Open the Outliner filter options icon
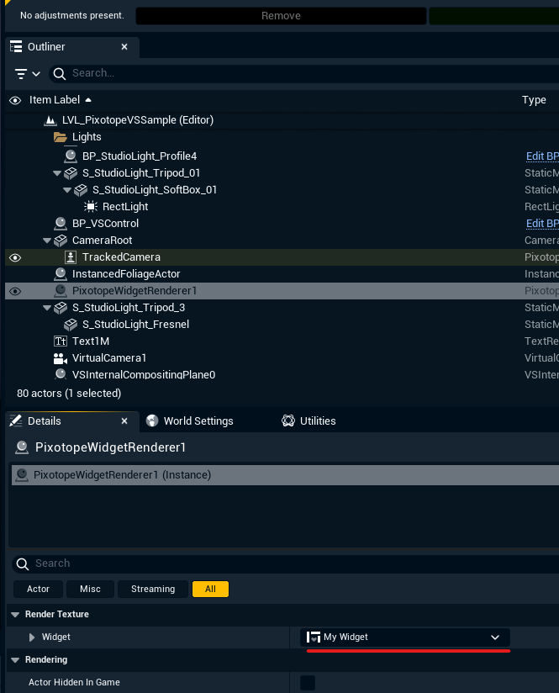 [27, 74]
